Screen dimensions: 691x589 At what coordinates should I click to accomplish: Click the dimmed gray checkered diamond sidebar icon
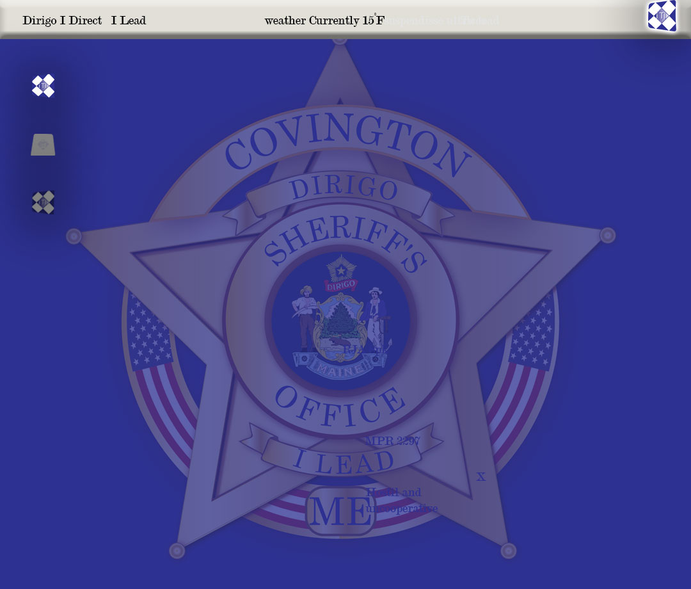[x=44, y=202]
